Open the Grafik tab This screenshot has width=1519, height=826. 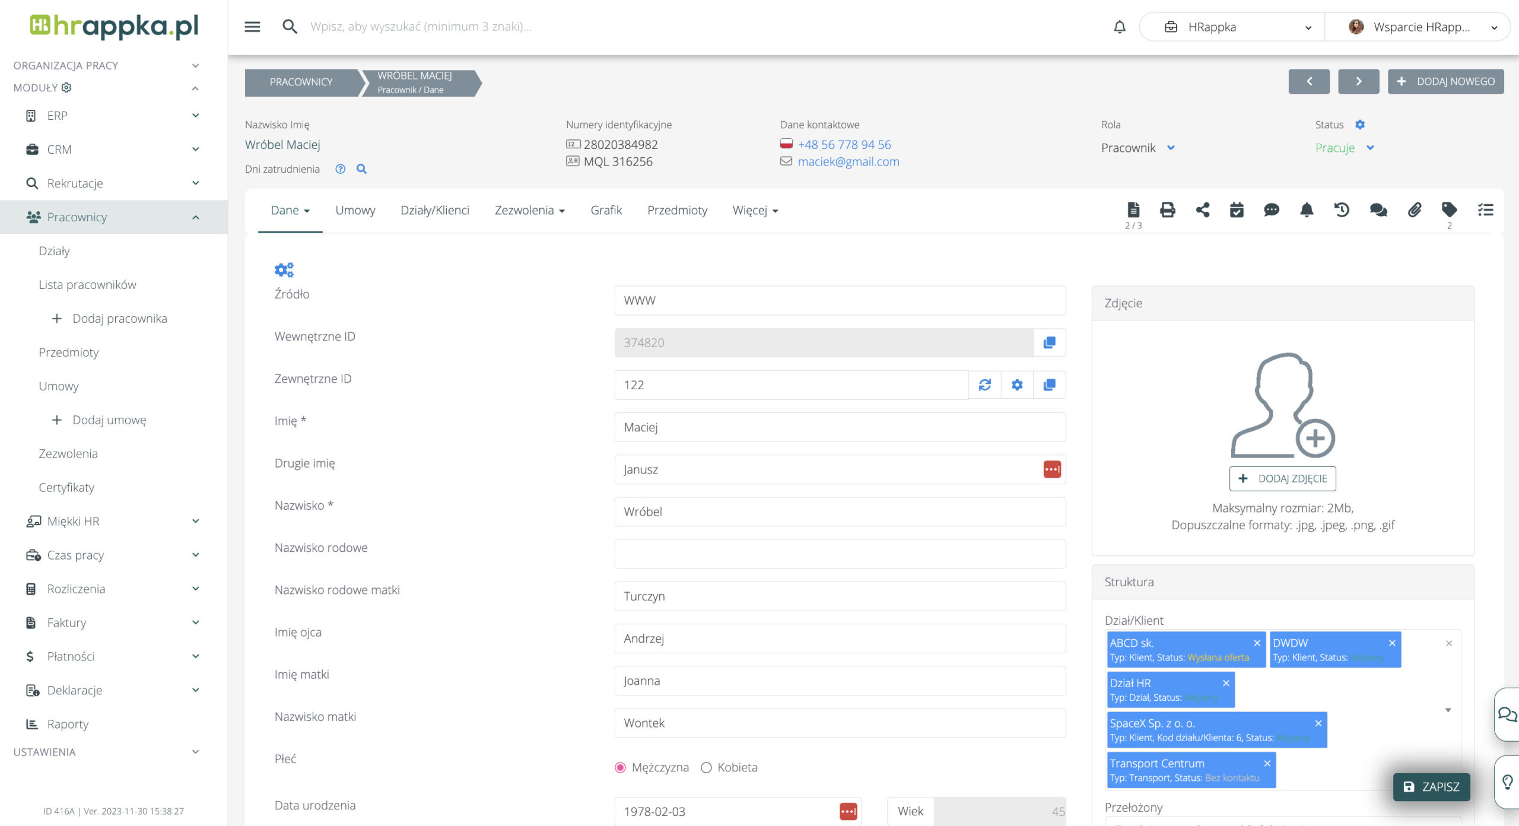(606, 210)
